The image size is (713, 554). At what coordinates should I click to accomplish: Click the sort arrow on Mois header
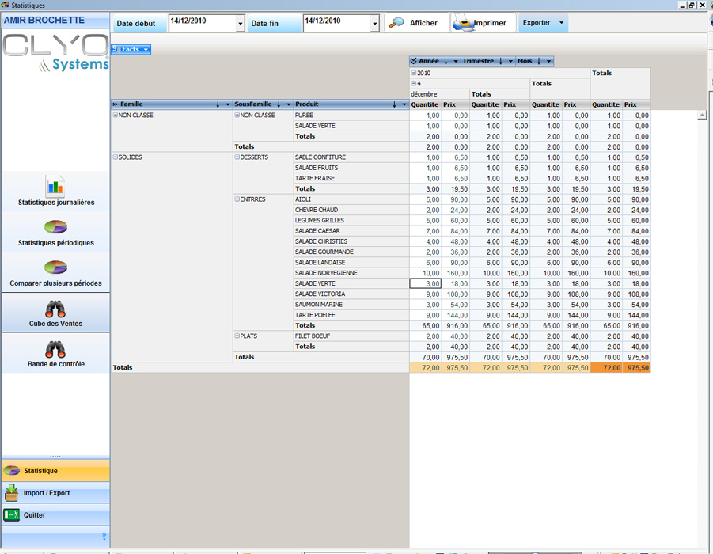click(x=539, y=61)
